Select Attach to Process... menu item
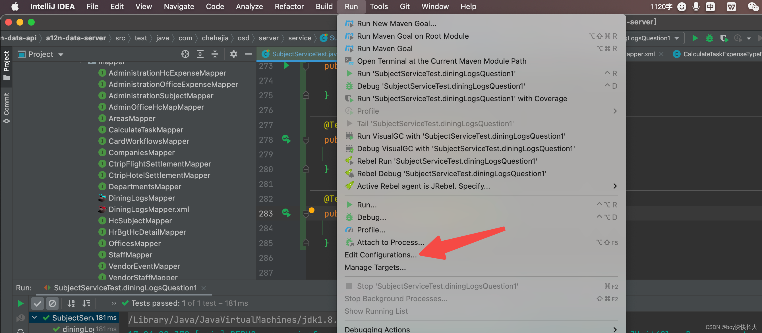762x333 pixels. point(481,242)
